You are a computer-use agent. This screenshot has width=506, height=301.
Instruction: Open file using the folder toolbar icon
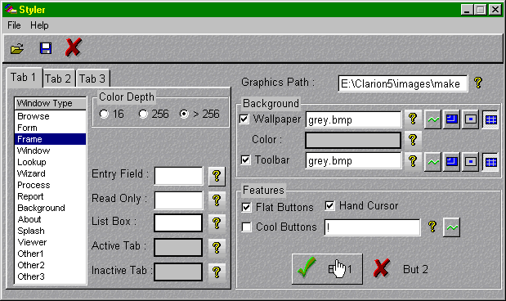tap(17, 48)
